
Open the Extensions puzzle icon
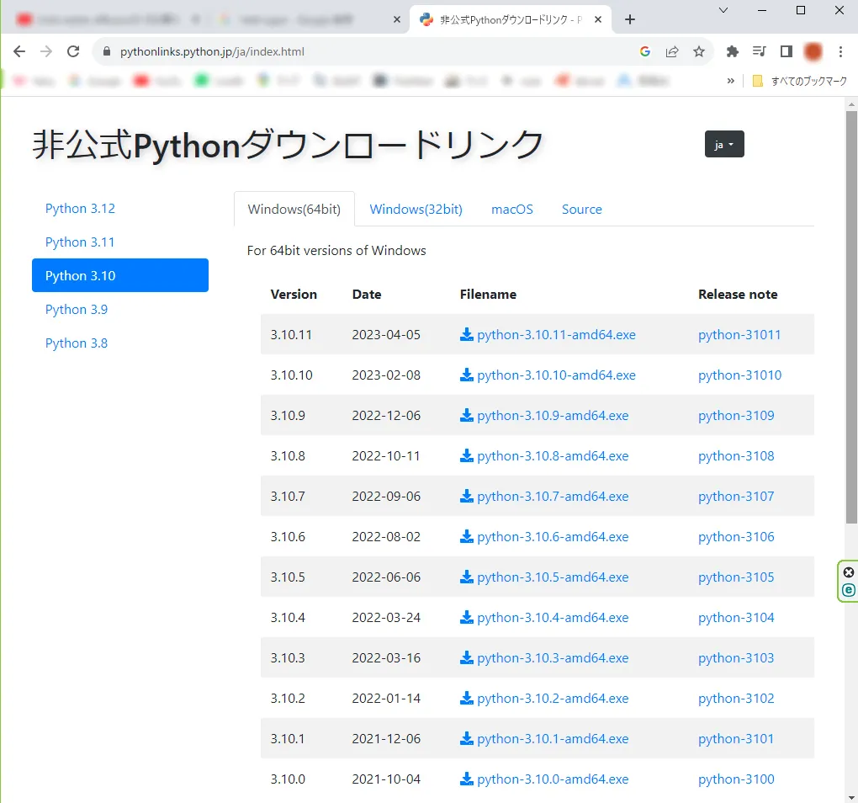click(x=732, y=51)
